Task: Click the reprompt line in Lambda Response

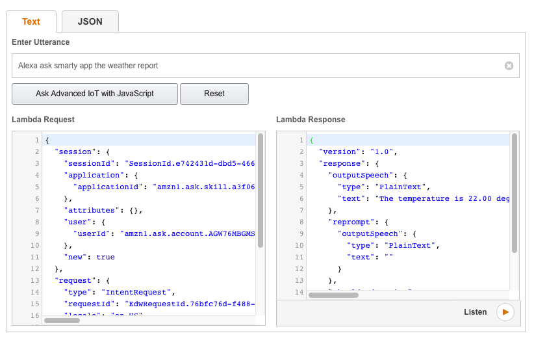Action: pos(355,222)
